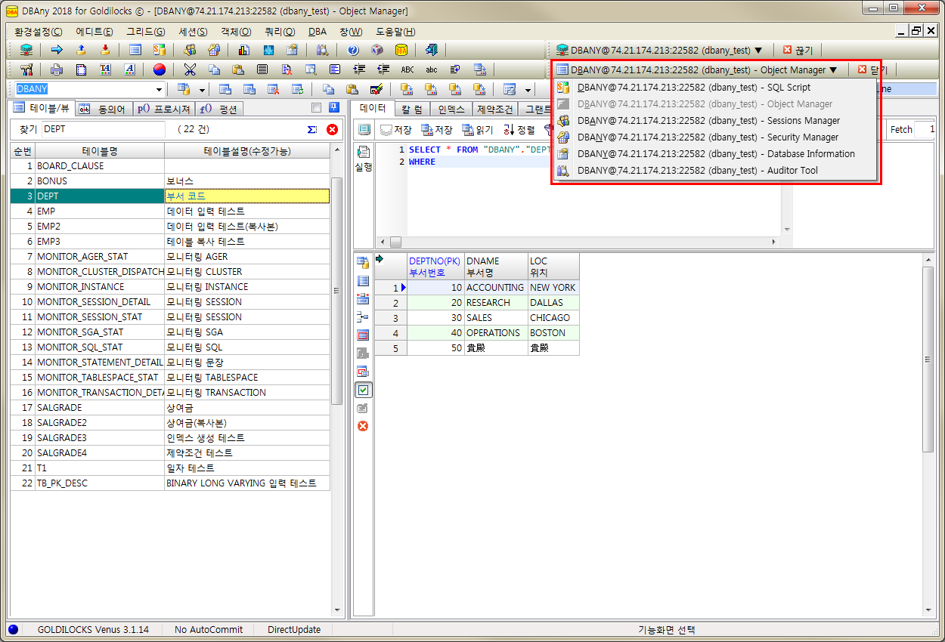The width and height of the screenshot is (945, 642).
Task: Open the 세션(S) menu
Action: [x=193, y=32]
